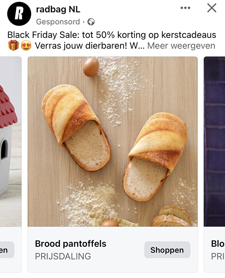Expand the caption with Meer weergeven
Viewport: 225px width, 278px height.
[181, 46]
